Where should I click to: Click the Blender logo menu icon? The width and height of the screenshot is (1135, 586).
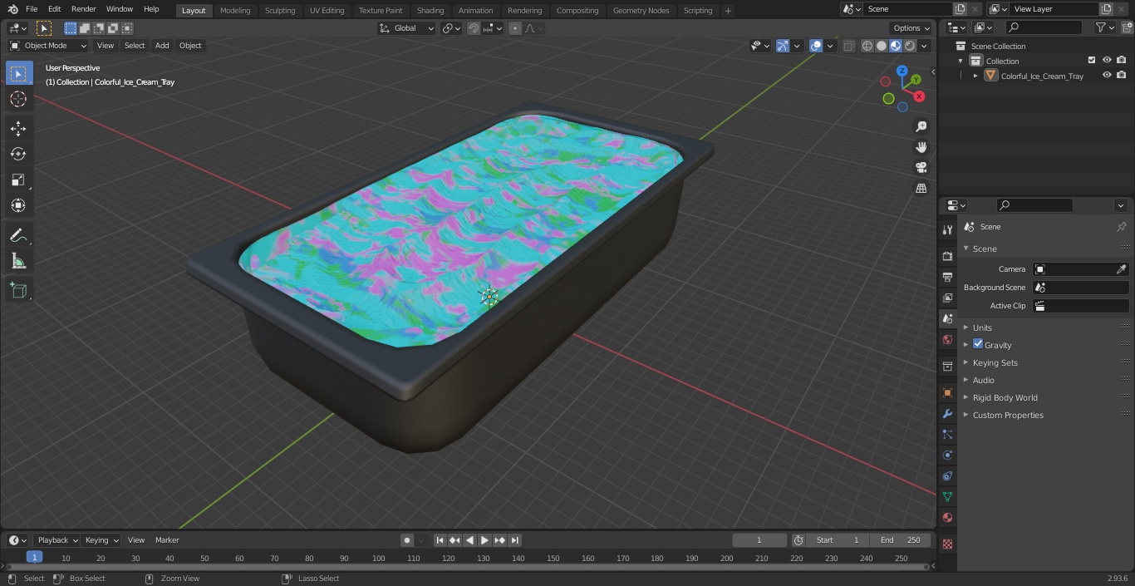pos(12,9)
